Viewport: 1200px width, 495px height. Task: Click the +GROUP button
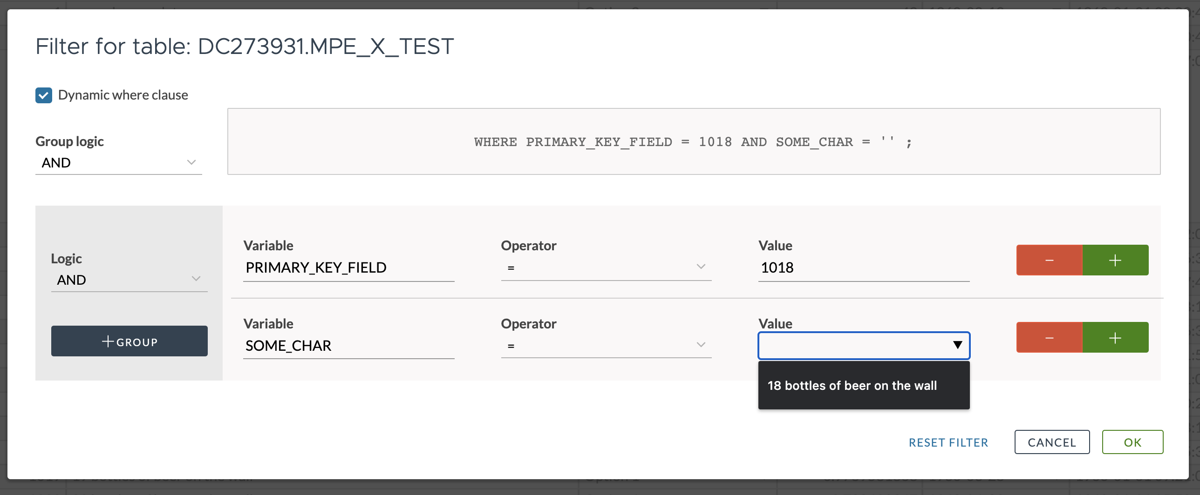(129, 341)
